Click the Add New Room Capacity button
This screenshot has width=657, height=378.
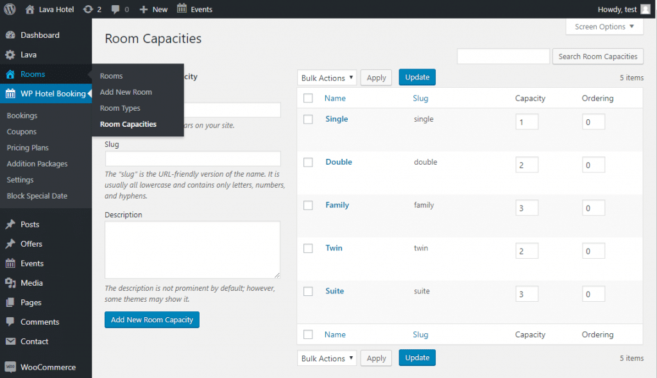pyautogui.click(x=152, y=320)
